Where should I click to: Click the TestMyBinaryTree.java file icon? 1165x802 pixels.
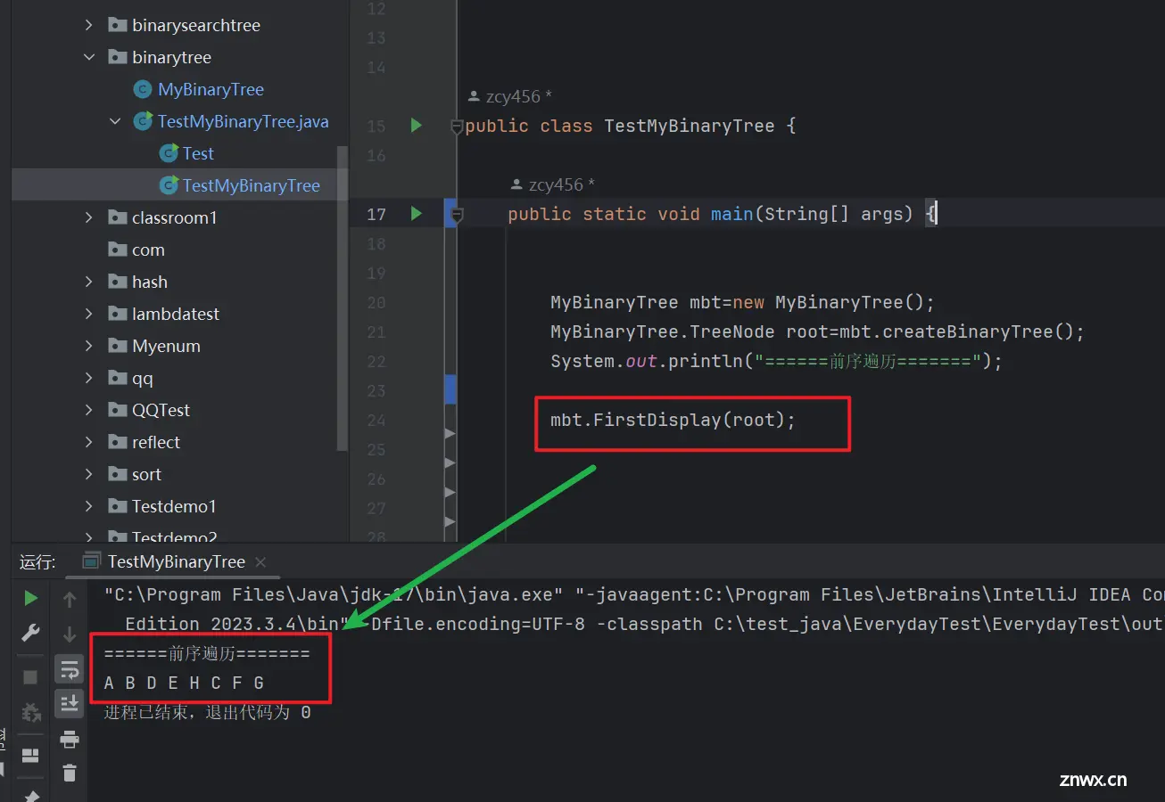click(143, 121)
